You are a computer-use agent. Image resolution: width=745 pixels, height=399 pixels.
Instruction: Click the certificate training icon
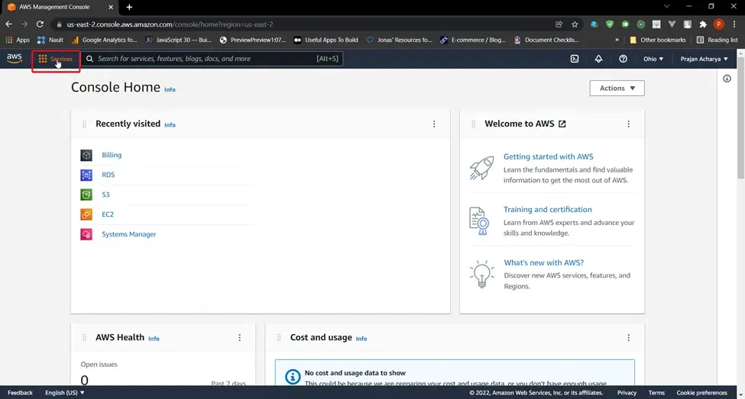coord(479,221)
